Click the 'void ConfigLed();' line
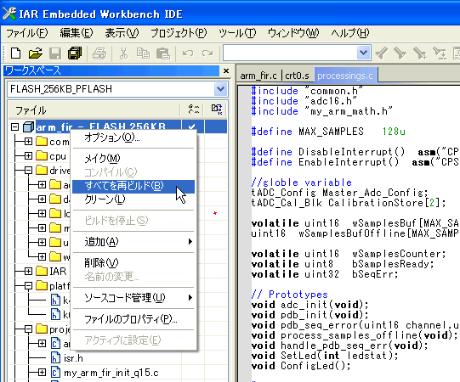Screen dimensions: 460x382 pyautogui.click(x=301, y=366)
